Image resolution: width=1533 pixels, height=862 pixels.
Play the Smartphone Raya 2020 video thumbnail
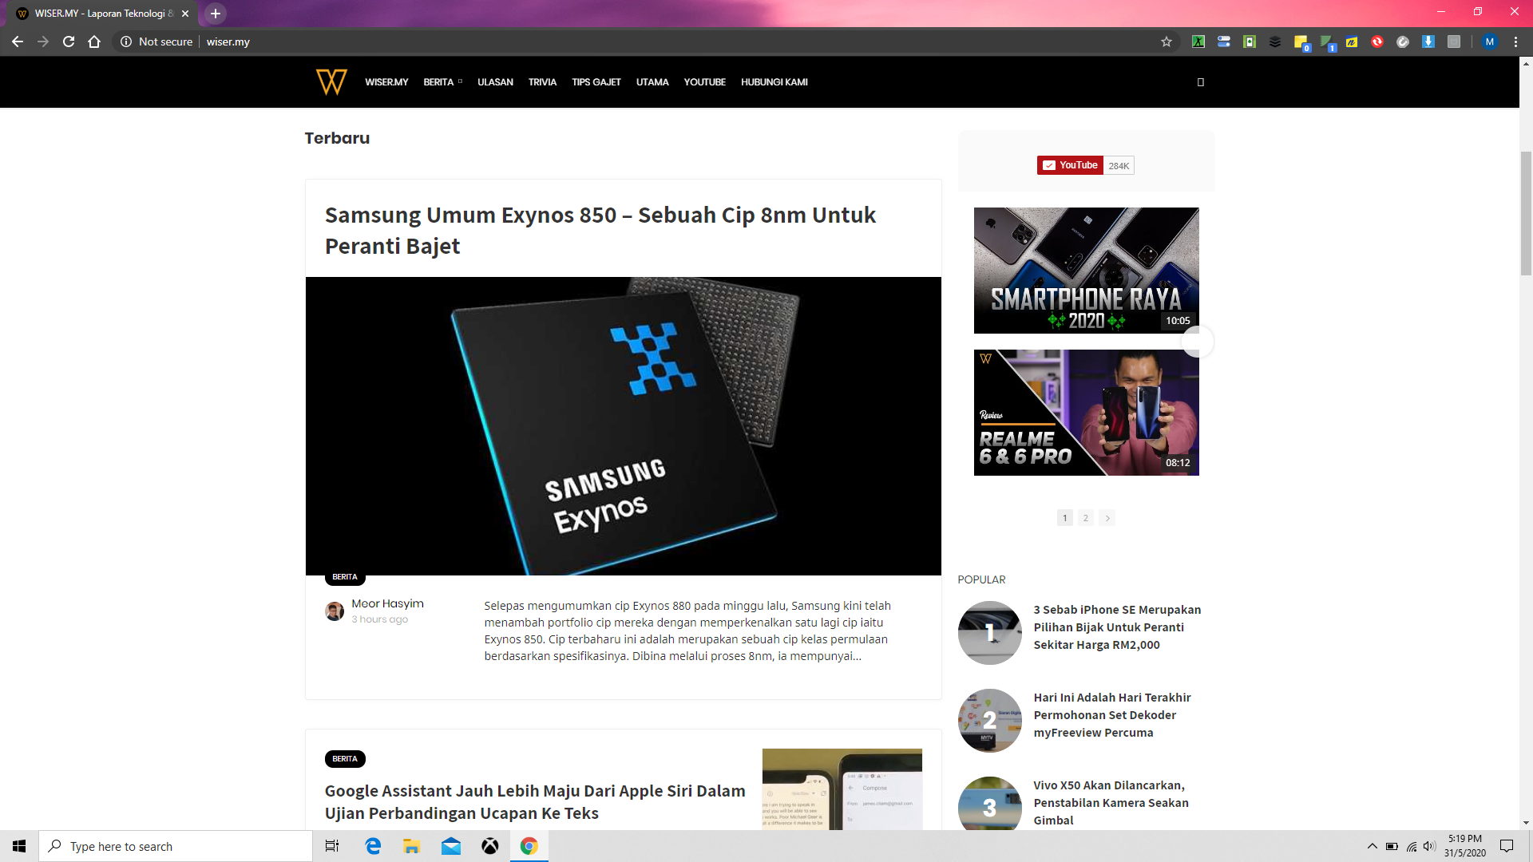click(1086, 271)
